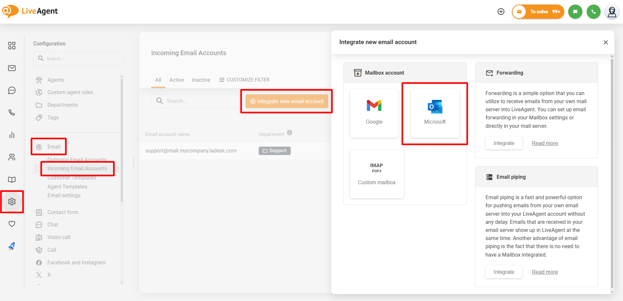Open the user avatar profile menu
The height and width of the screenshot is (301, 623).
pyautogui.click(x=612, y=12)
